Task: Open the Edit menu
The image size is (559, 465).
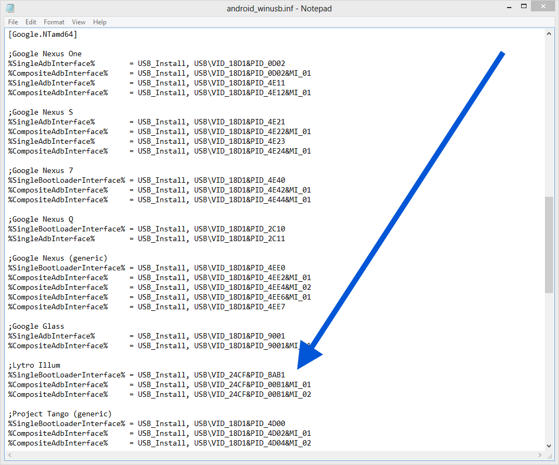Action: [x=31, y=22]
